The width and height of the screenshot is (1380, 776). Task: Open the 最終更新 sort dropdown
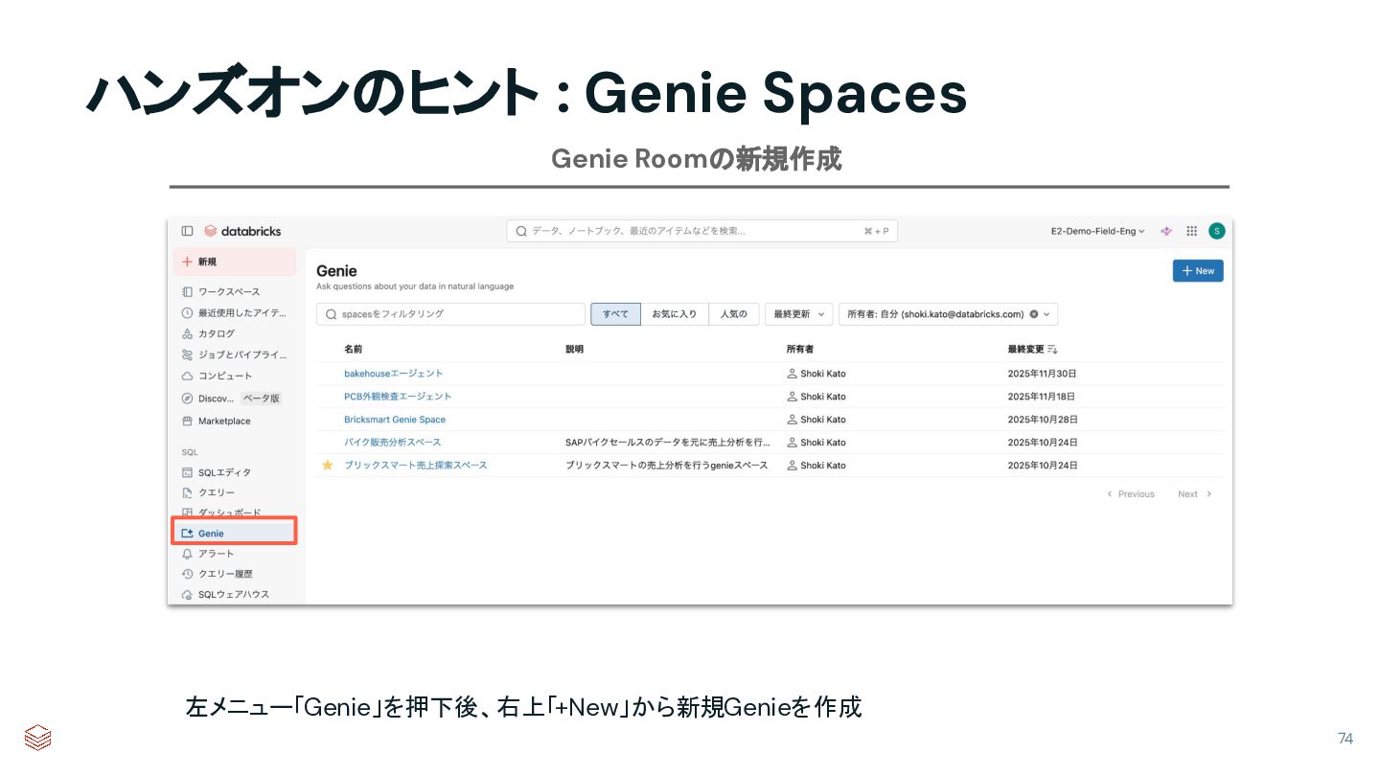click(x=798, y=314)
